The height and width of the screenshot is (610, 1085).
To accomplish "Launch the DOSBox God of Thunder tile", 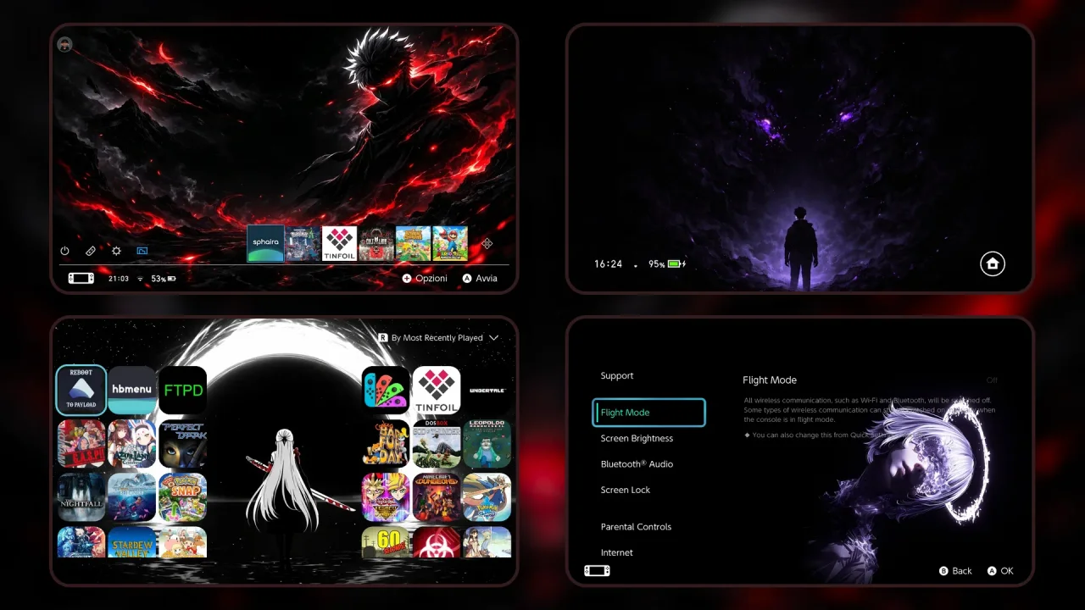I will (x=437, y=443).
